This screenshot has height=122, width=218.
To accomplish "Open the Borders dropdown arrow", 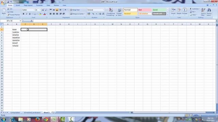I will 37,14.
